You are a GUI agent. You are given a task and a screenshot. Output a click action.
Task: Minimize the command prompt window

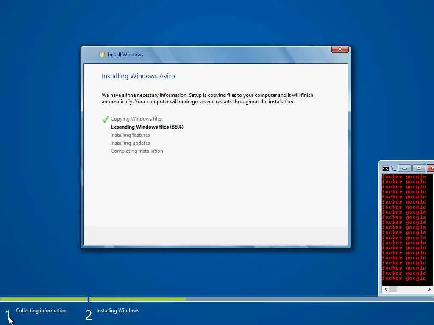404,168
